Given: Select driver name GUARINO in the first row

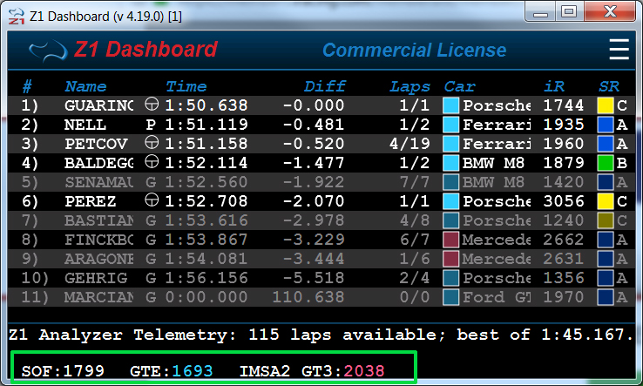Looking at the screenshot, I should coord(98,105).
